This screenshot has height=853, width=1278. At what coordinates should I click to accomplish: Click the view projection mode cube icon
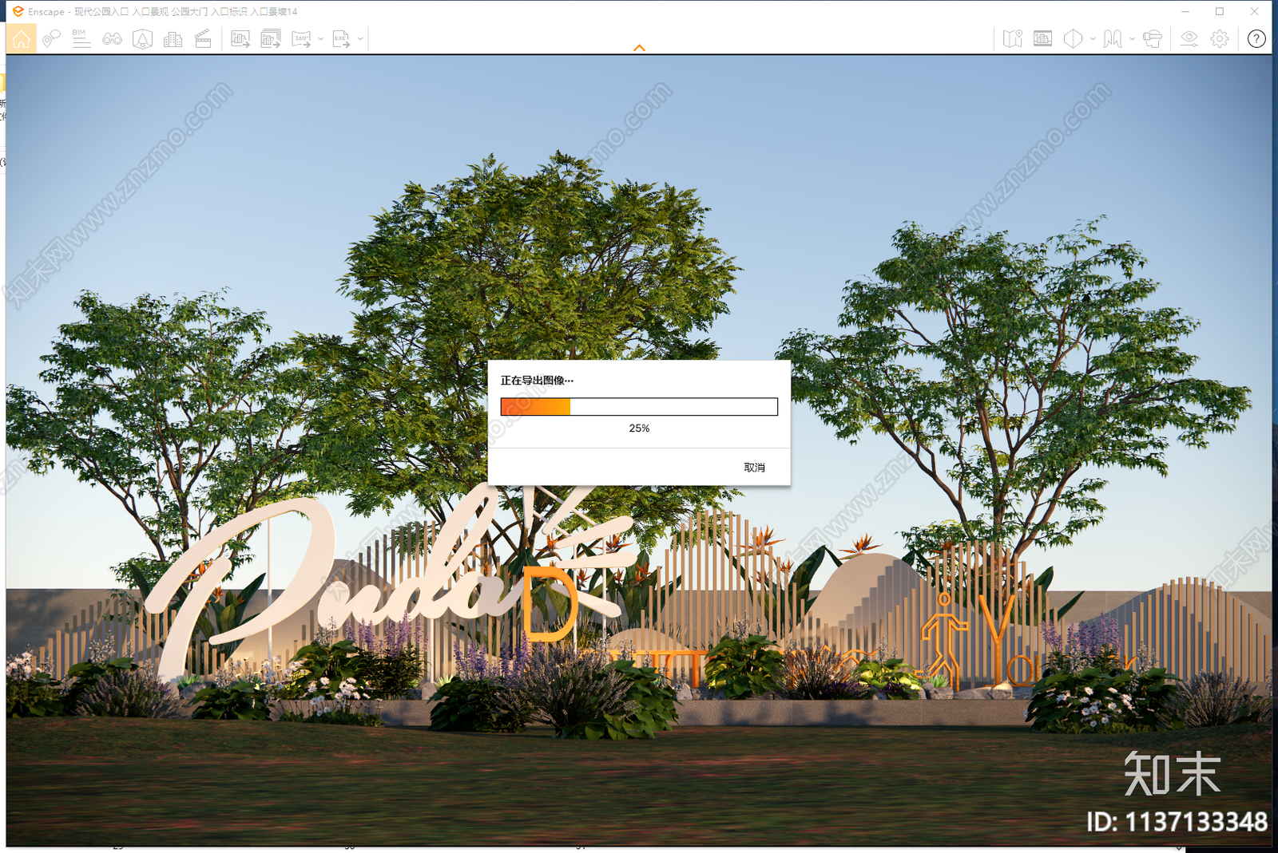(1073, 38)
